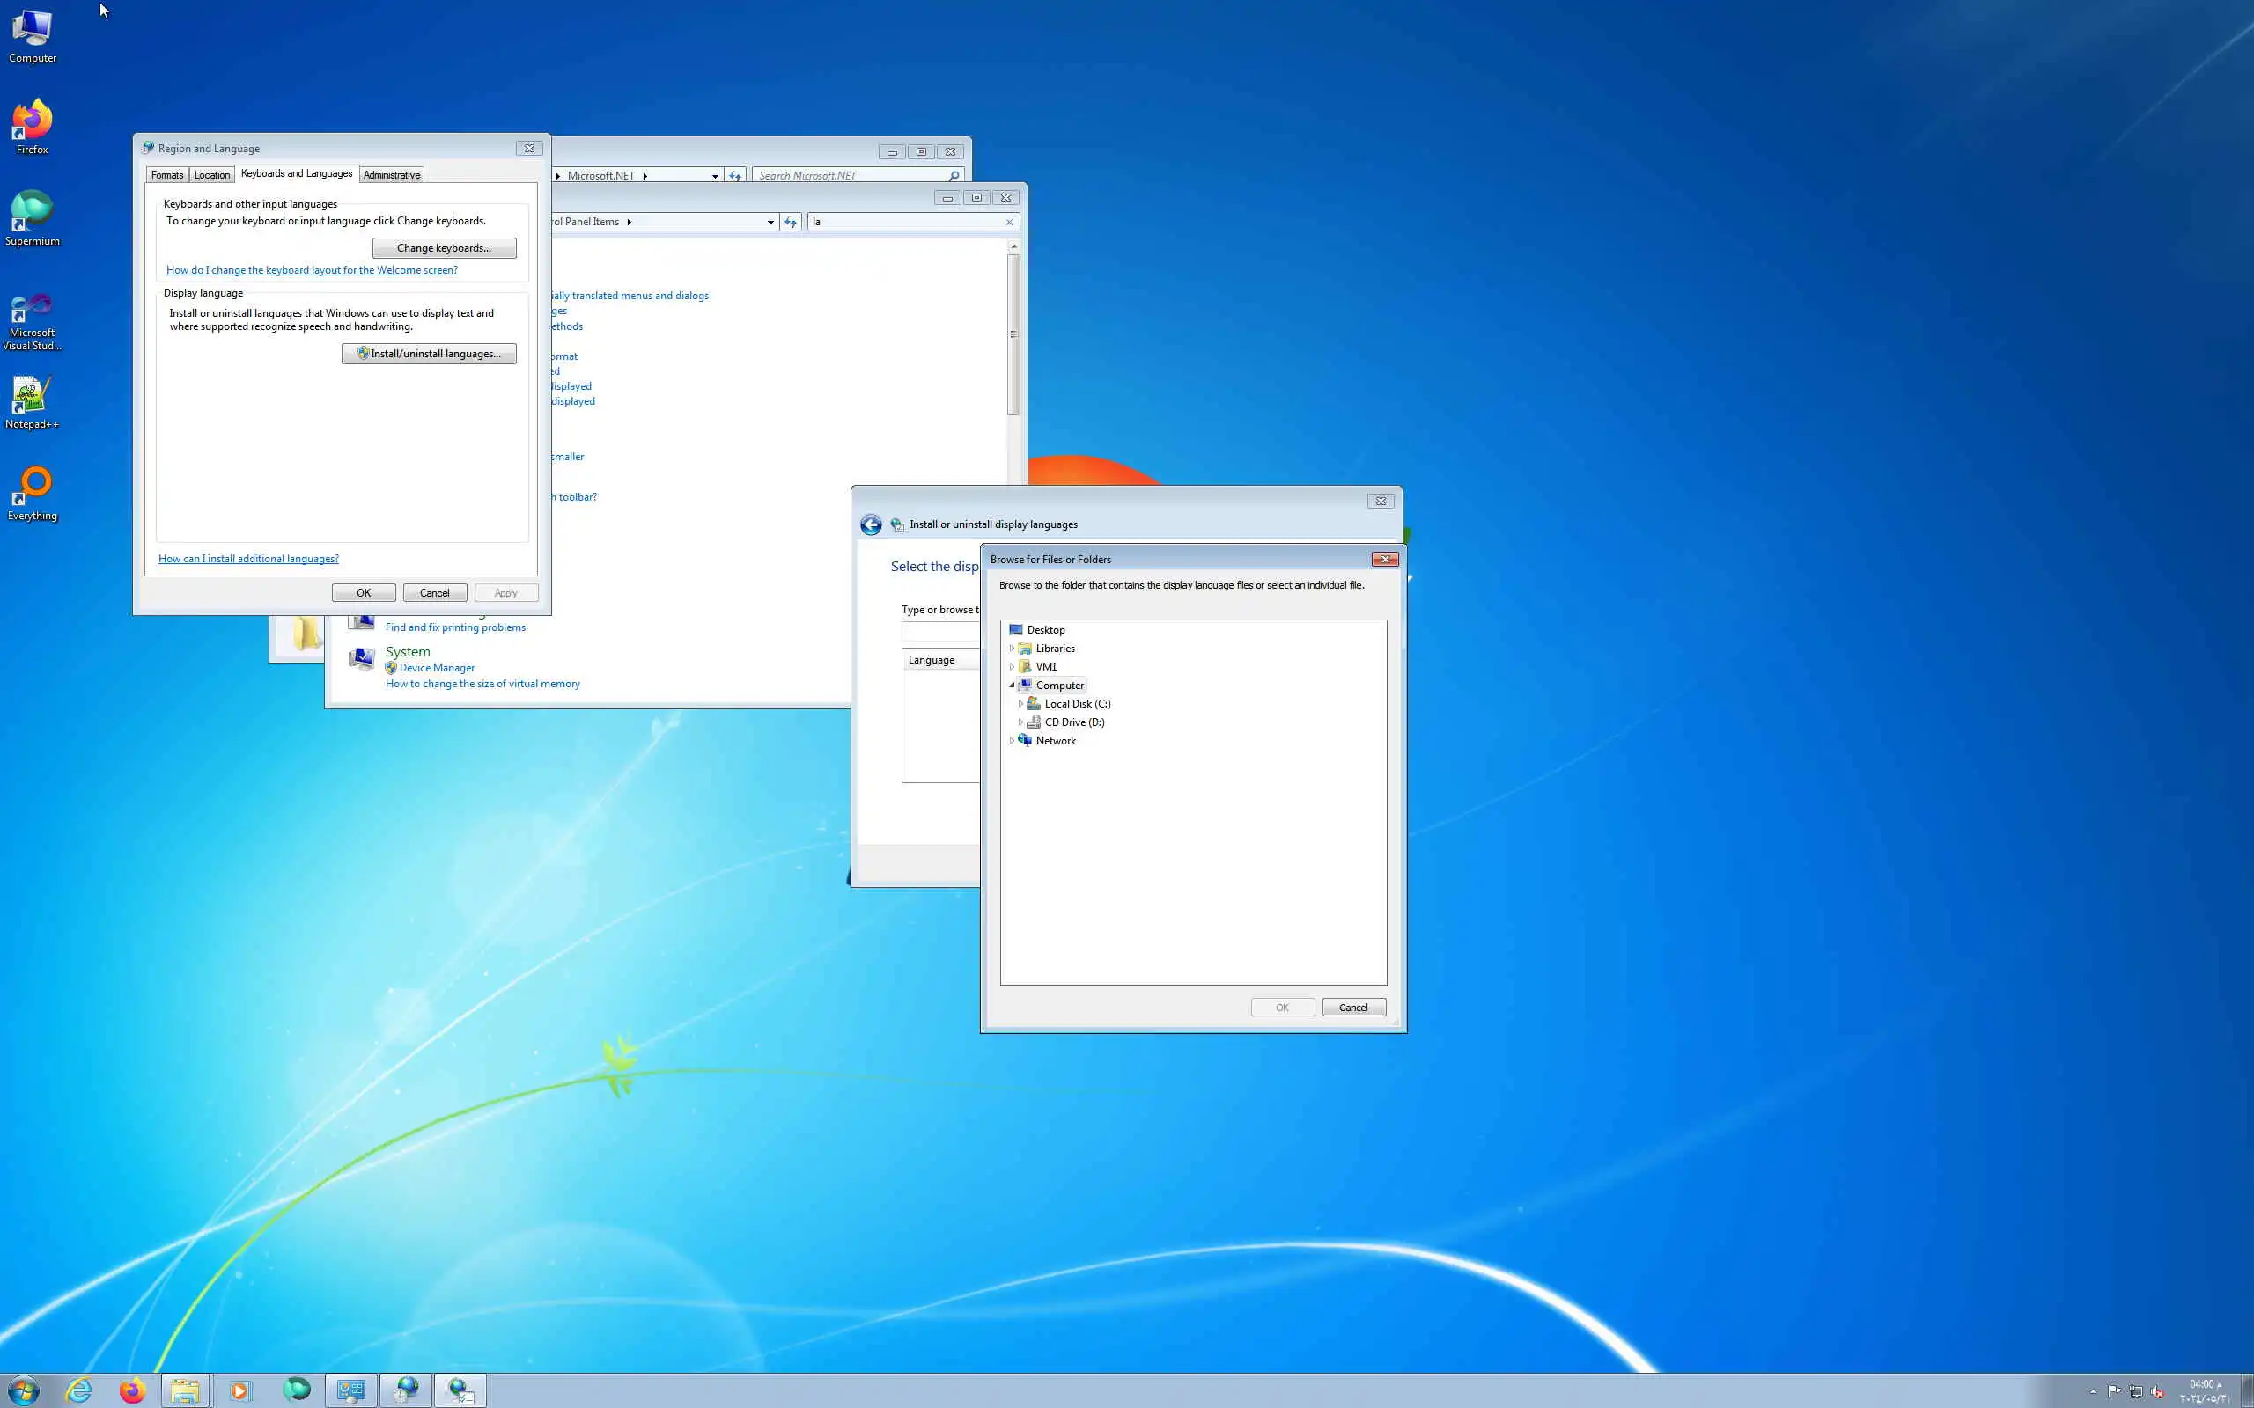Click the Install/uninstall languages button
The image size is (2254, 1408).
(429, 354)
